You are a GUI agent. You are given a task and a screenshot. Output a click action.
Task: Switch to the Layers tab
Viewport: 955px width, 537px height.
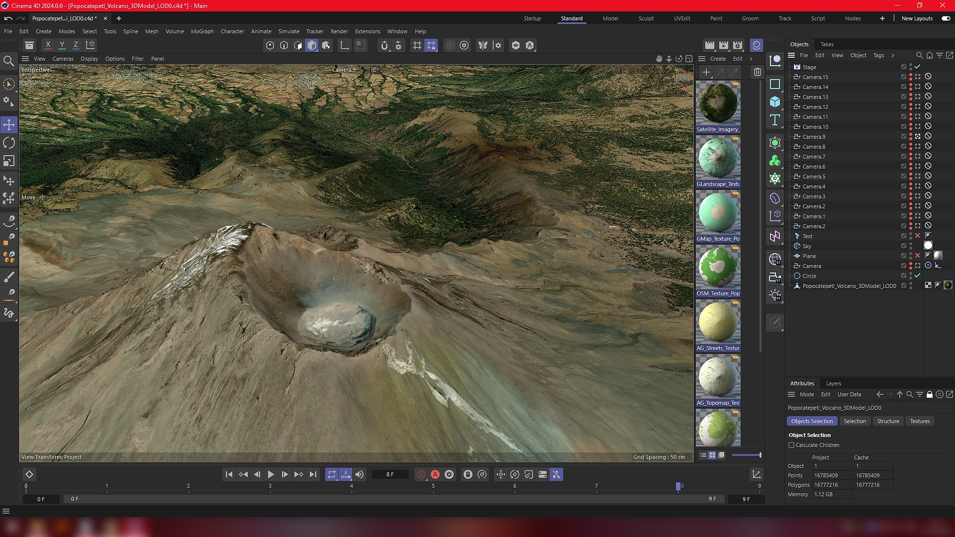[833, 383]
